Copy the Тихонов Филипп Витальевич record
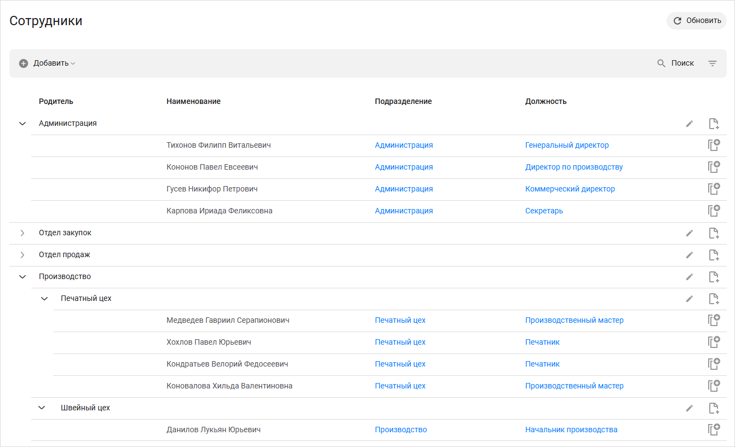 (x=713, y=146)
